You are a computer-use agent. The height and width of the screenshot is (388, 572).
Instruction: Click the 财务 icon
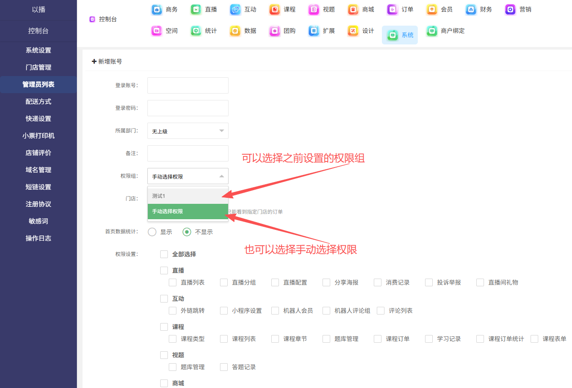(471, 9)
